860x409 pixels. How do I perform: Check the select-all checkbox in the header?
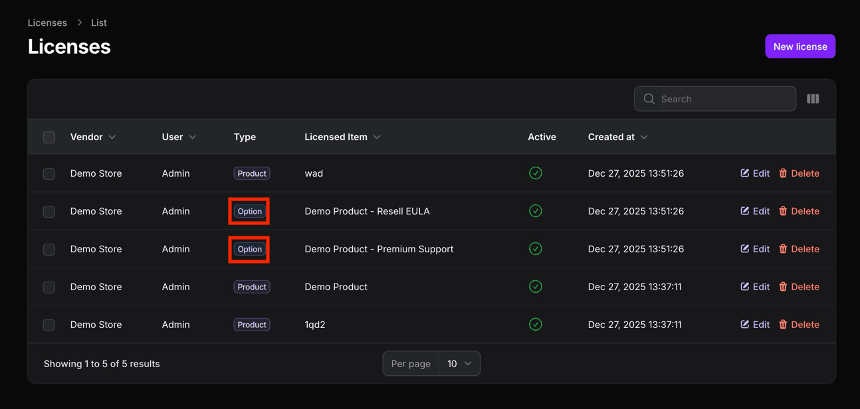49,137
